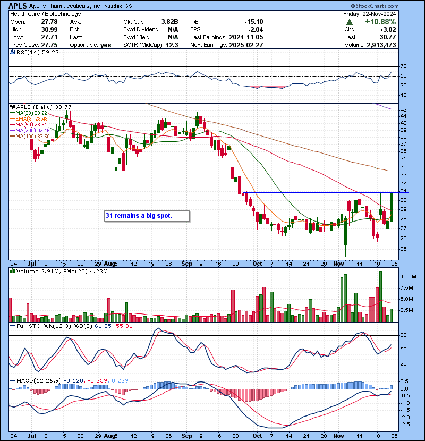Click the Chg value +3.02
The height and width of the screenshot is (441, 425).
pos(388,30)
